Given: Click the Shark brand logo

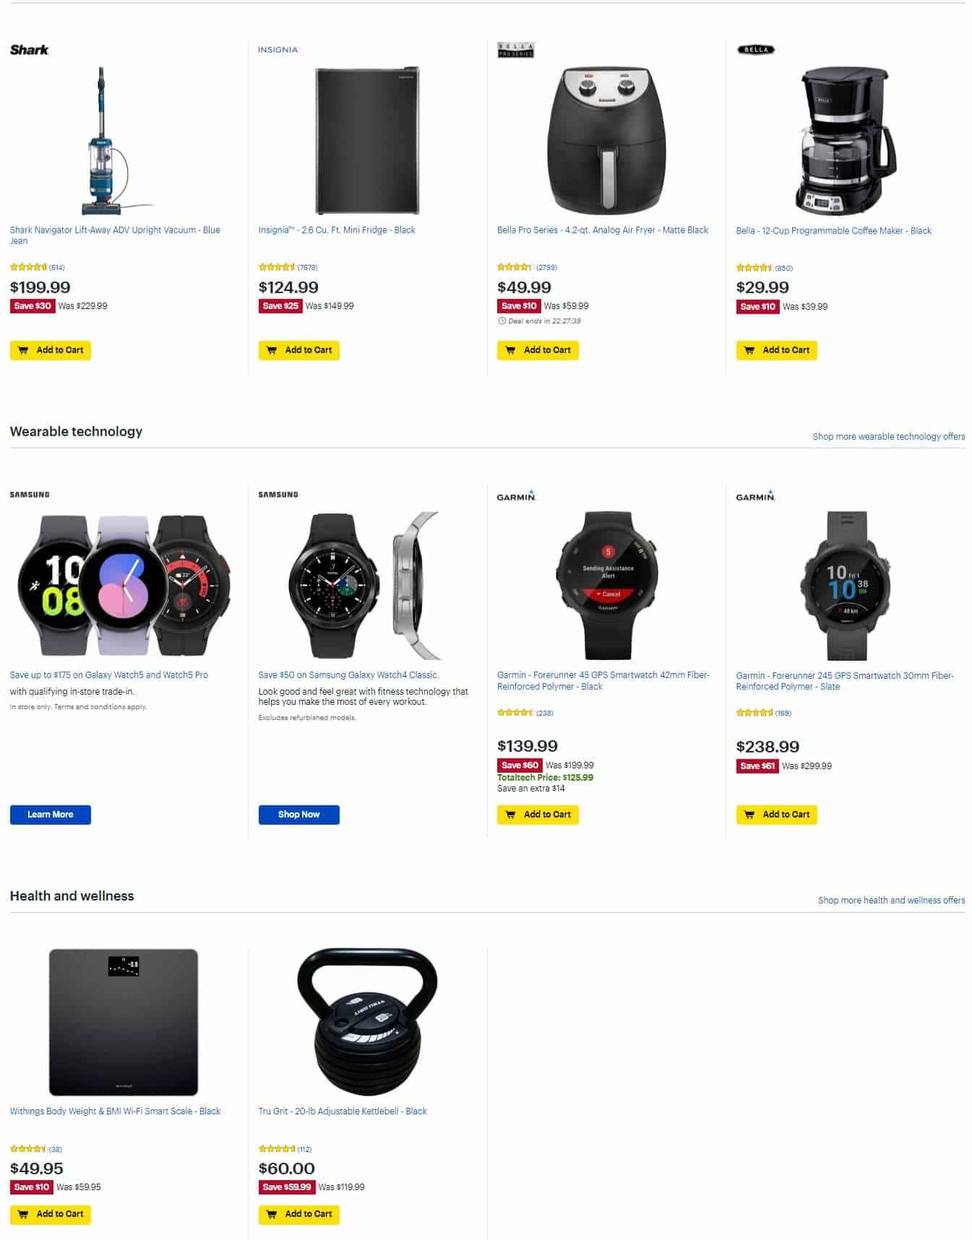Looking at the screenshot, I should (29, 50).
